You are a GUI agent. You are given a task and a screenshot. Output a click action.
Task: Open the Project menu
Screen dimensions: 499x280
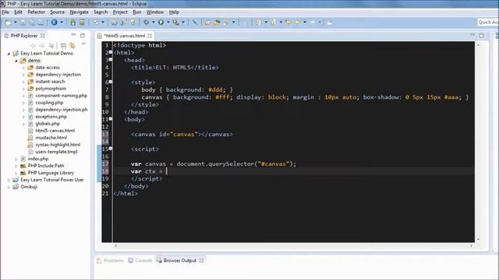tap(120, 12)
